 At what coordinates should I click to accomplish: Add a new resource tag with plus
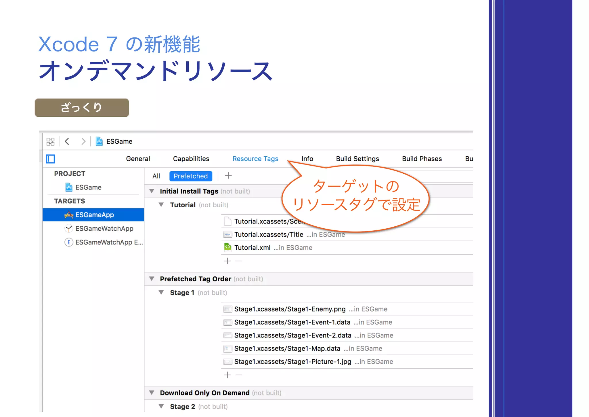(228, 175)
